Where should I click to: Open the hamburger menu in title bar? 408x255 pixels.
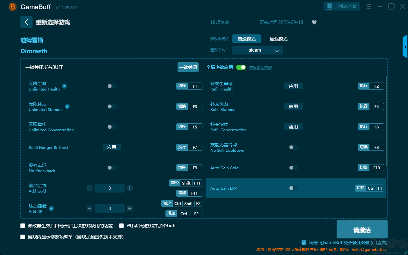tap(369, 7)
